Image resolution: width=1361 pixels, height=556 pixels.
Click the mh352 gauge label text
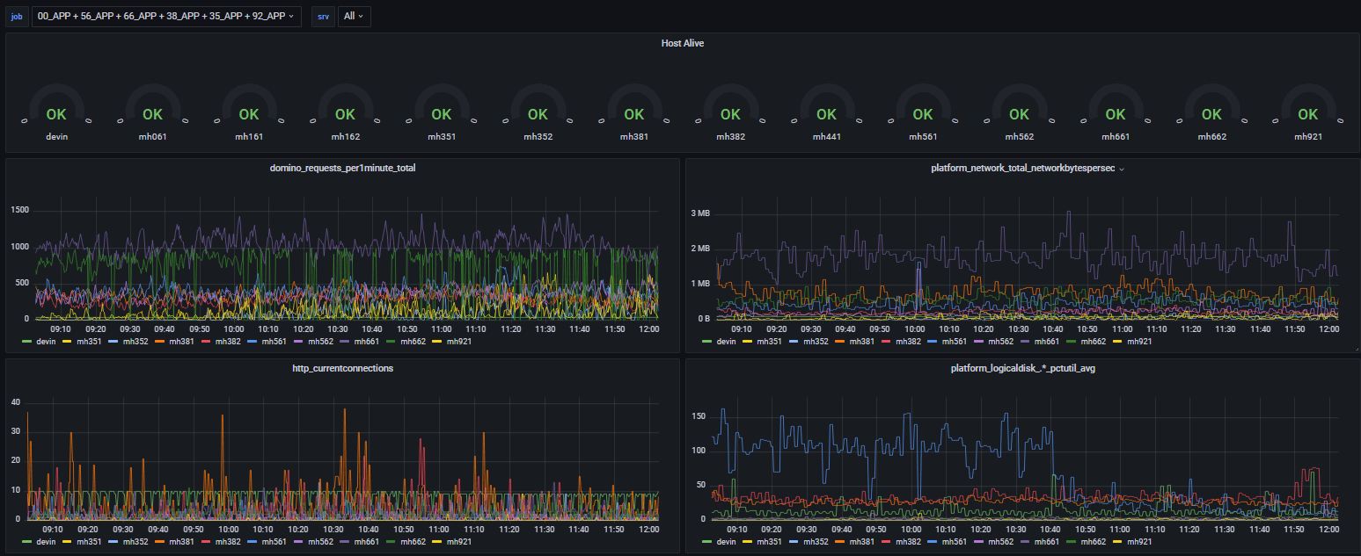coord(538,136)
